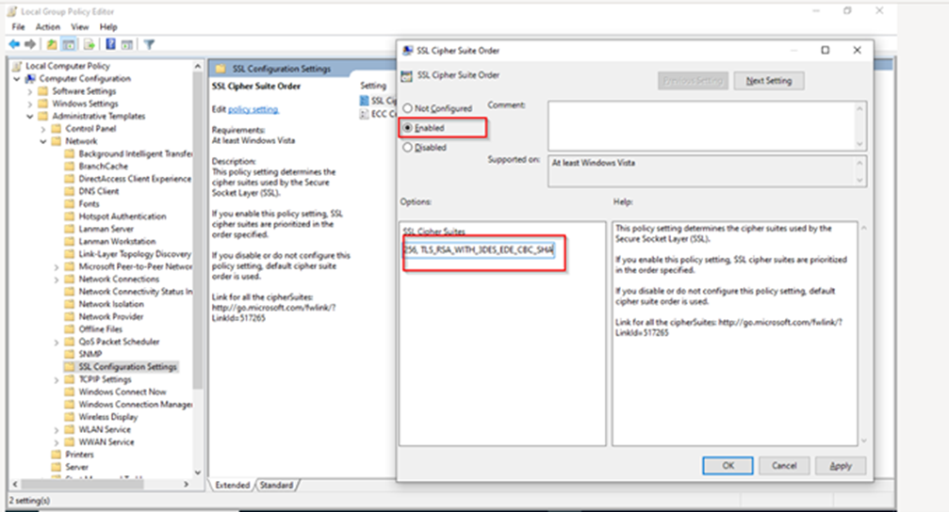The image size is (949, 512).
Task: Click the Export List toolbar icon
Action: coord(90,44)
